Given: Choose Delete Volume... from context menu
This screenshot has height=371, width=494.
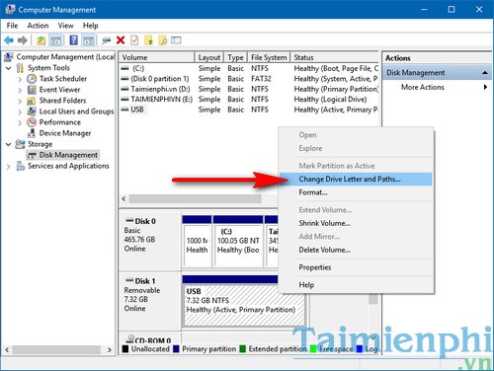Looking at the screenshot, I should tap(356, 250).
